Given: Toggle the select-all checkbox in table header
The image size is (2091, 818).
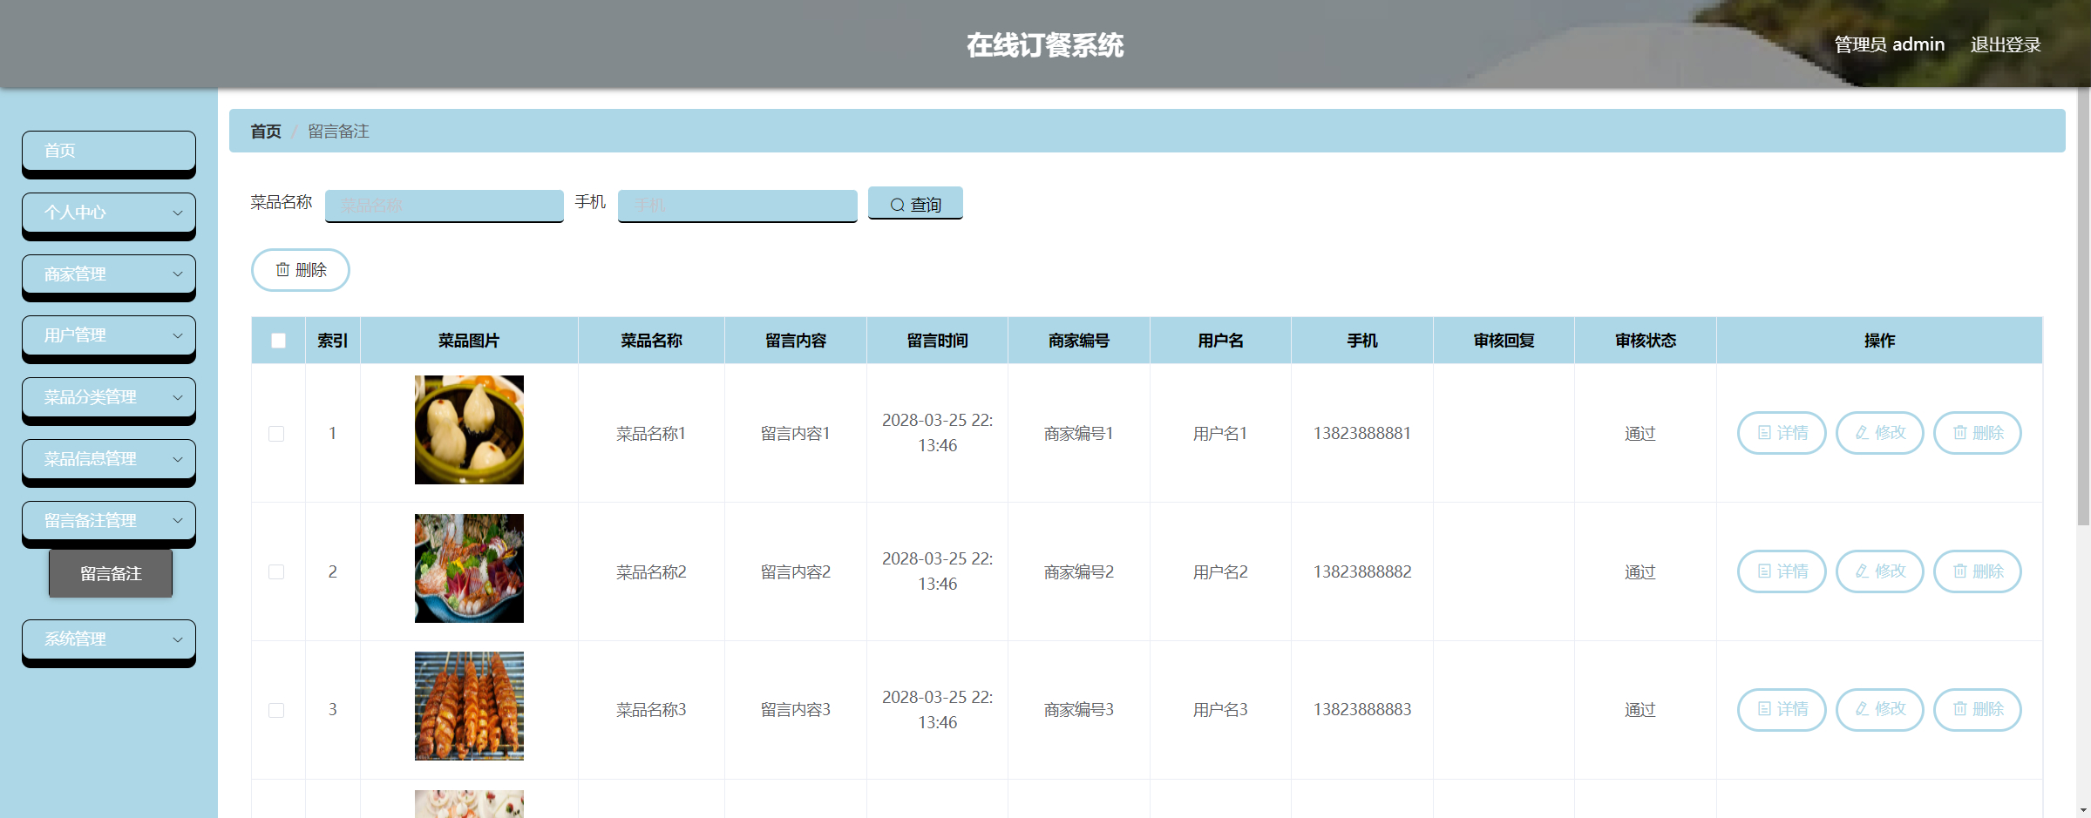Looking at the screenshot, I should [x=278, y=341].
